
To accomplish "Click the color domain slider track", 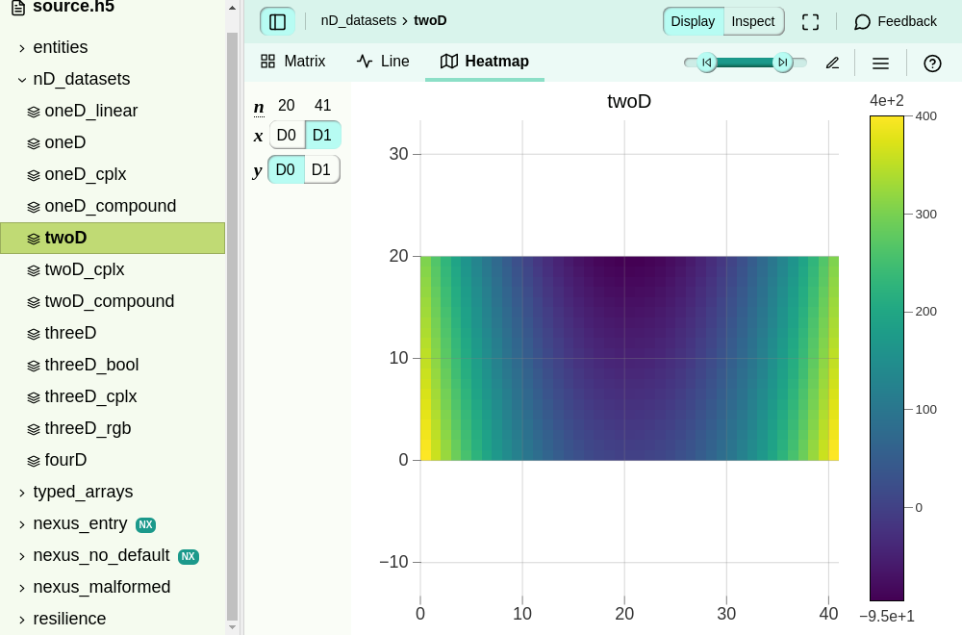I will (745, 62).
